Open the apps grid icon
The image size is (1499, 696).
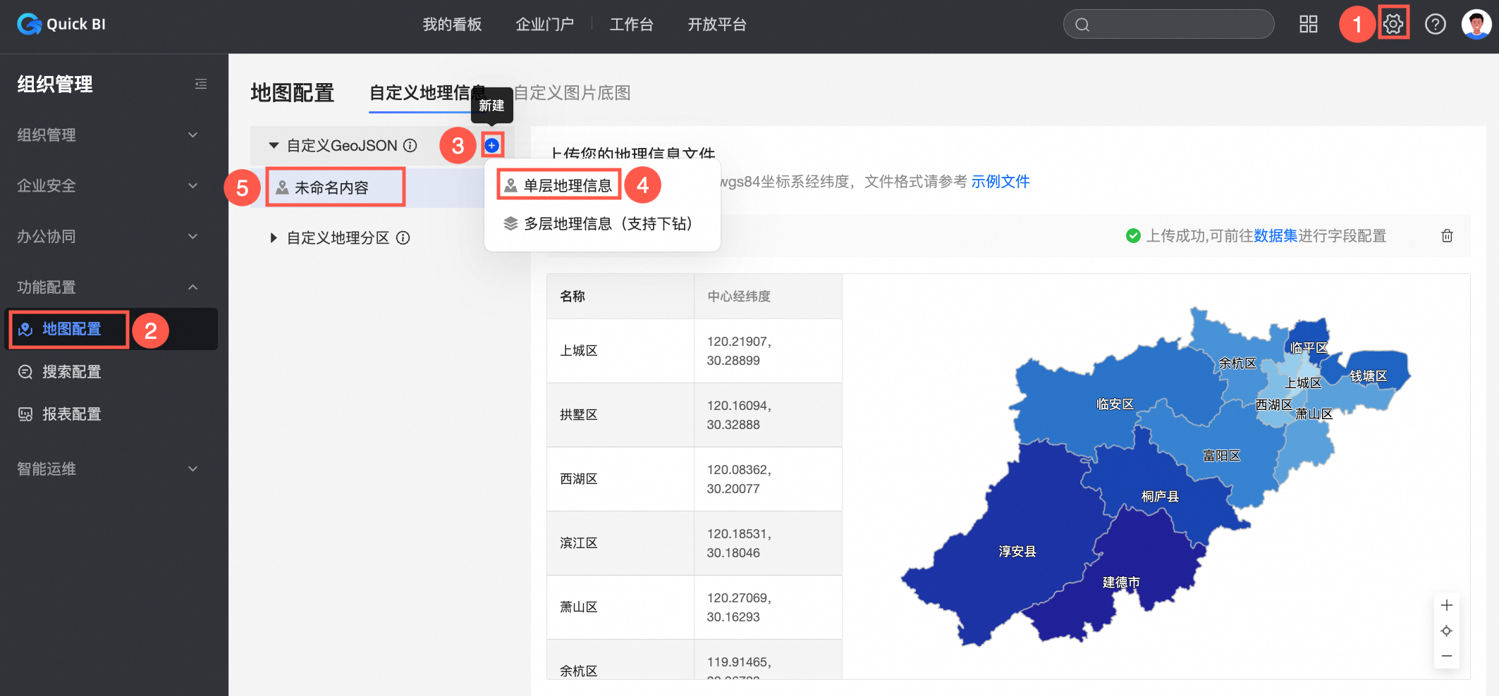pos(1308,24)
